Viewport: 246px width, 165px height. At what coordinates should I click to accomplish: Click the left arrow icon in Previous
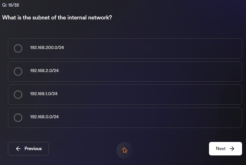point(19,149)
